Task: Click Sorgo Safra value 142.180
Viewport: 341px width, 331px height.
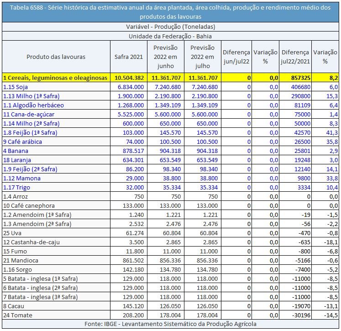Action: pos(133,270)
